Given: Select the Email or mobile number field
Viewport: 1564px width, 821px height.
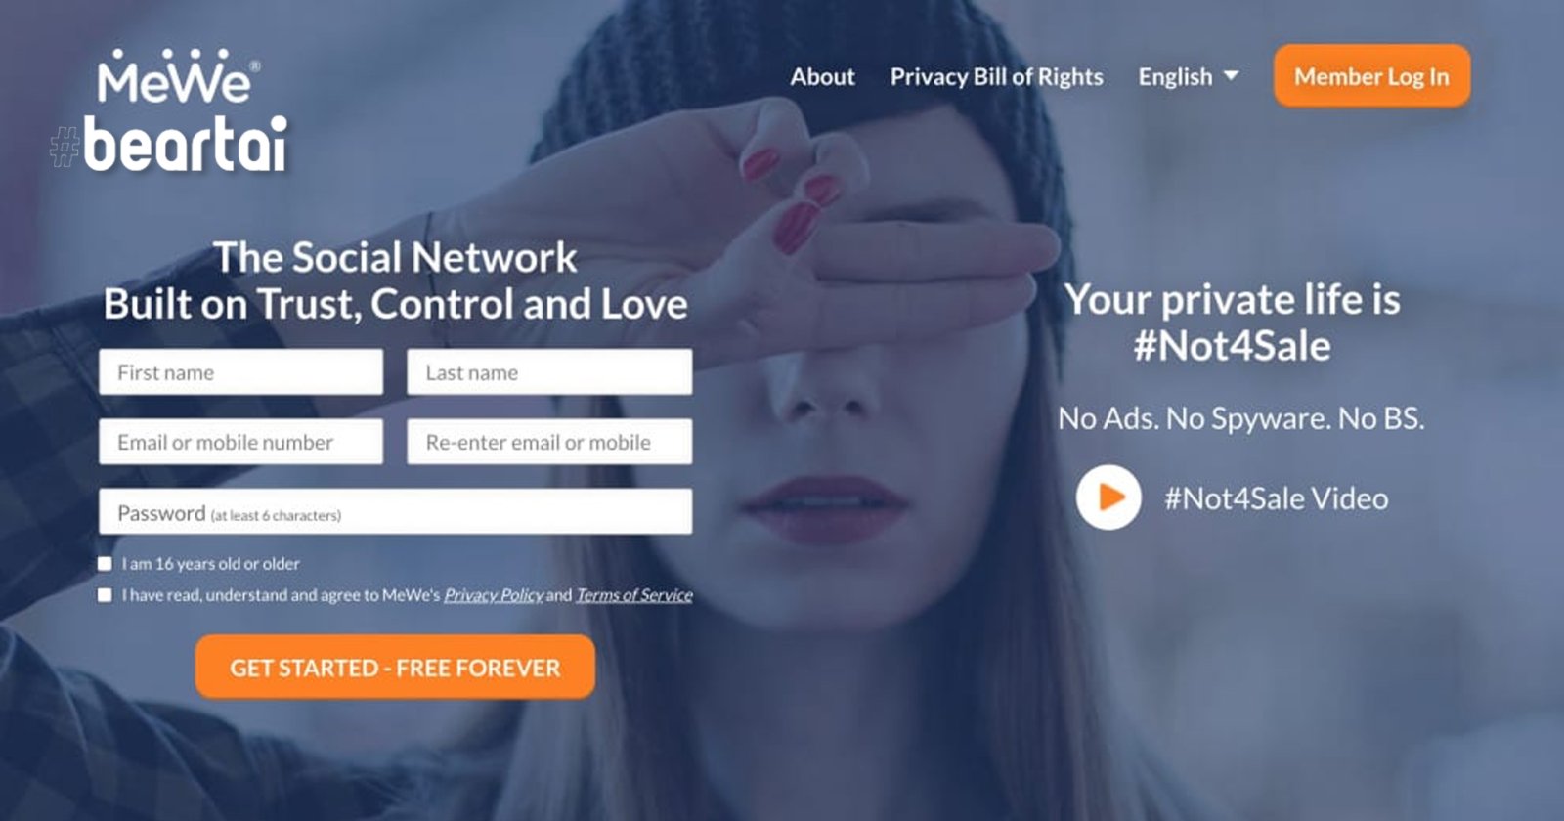Looking at the screenshot, I should coord(240,442).
